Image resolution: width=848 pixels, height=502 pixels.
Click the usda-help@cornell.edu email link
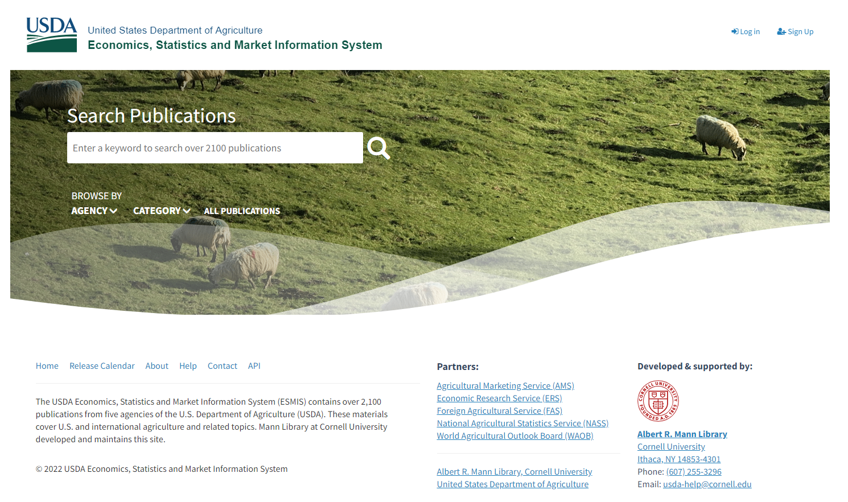[x=707, y=484]
